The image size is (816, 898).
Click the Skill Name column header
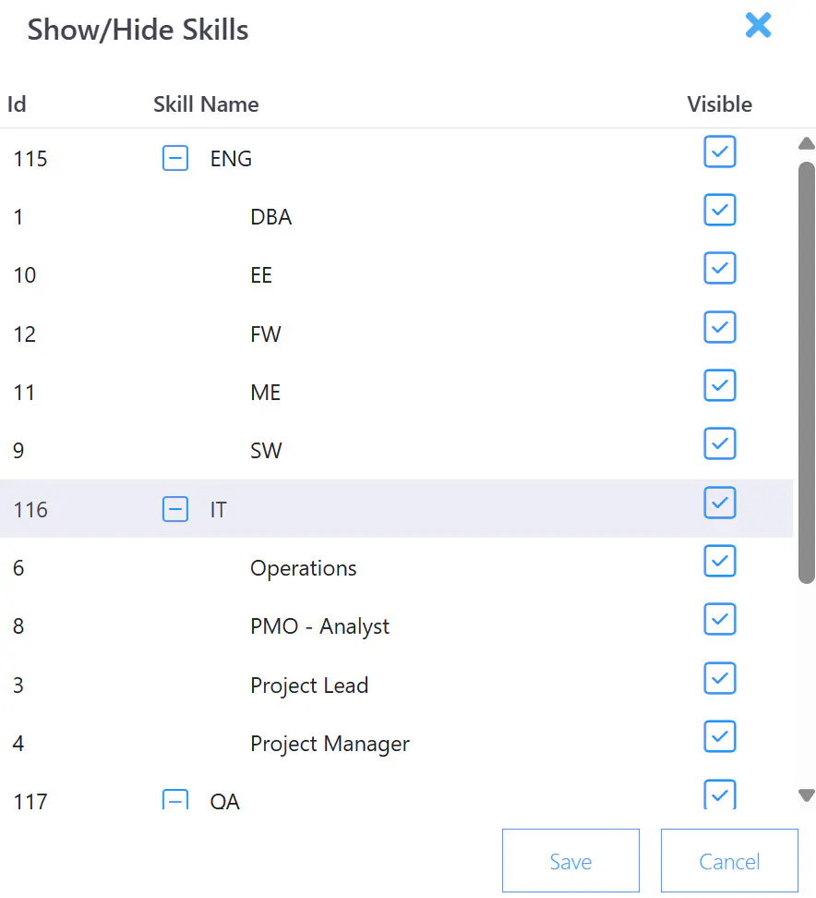206,104
